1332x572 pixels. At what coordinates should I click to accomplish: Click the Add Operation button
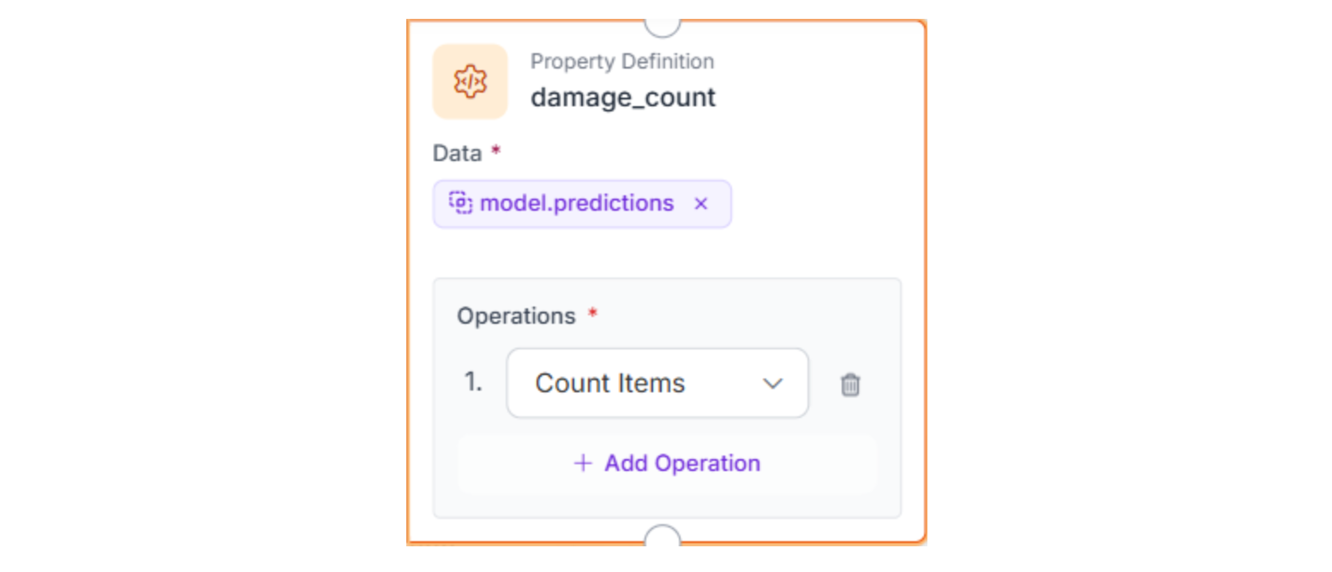point(666,463)
